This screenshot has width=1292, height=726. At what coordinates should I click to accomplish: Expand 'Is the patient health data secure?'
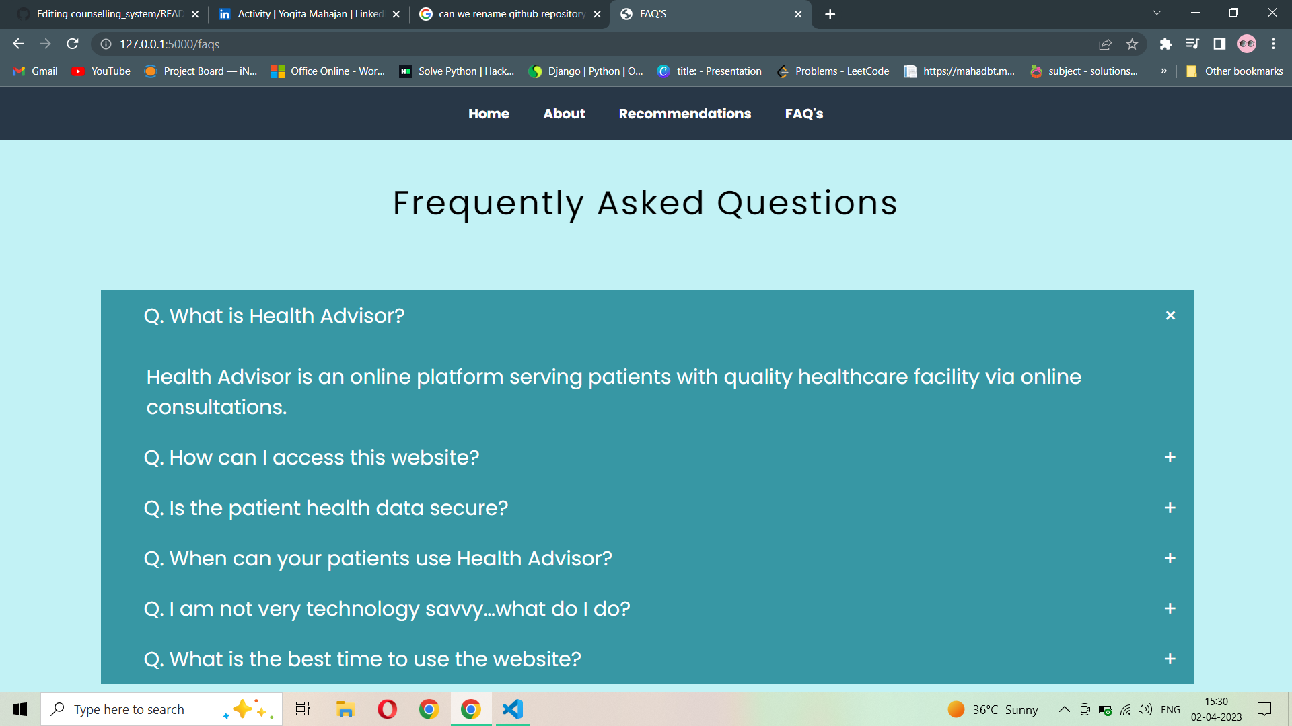click(x=1170, y=508)
